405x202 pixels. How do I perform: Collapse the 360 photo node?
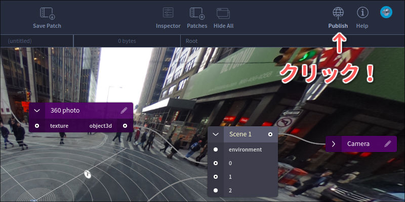[37, 111]
